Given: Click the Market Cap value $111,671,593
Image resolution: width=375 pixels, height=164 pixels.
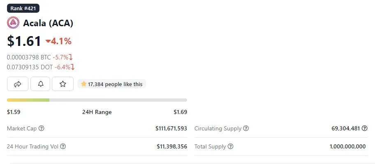Looking at the screenshot, I should [x=171, y=128].
